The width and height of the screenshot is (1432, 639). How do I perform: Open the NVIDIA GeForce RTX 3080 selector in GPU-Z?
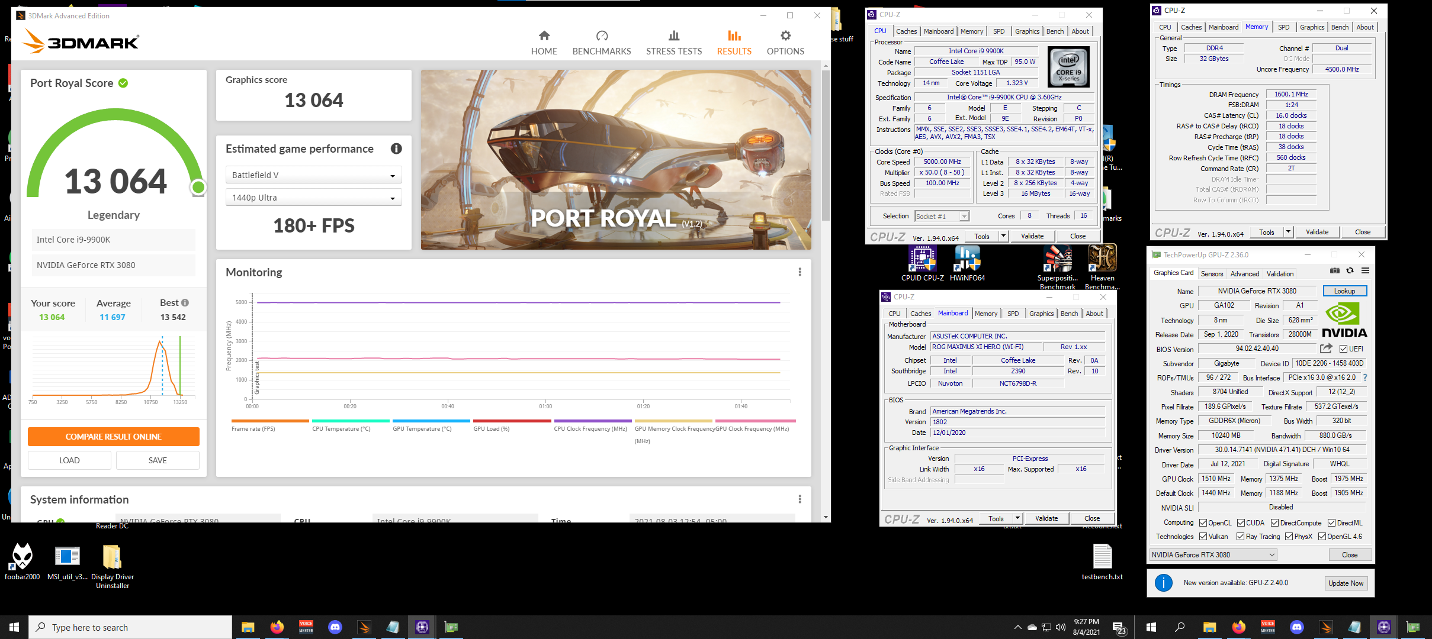1213,555
